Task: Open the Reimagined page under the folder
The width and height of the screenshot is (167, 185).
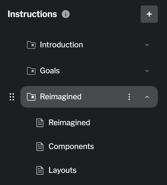Action: pos(69,123)
